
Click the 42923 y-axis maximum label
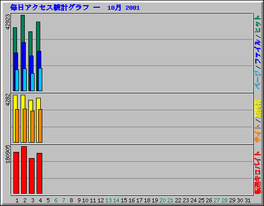point(8,22)
